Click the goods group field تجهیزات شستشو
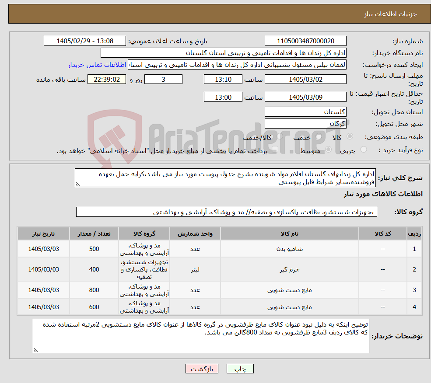431x383 pixels. coord(227,212)
